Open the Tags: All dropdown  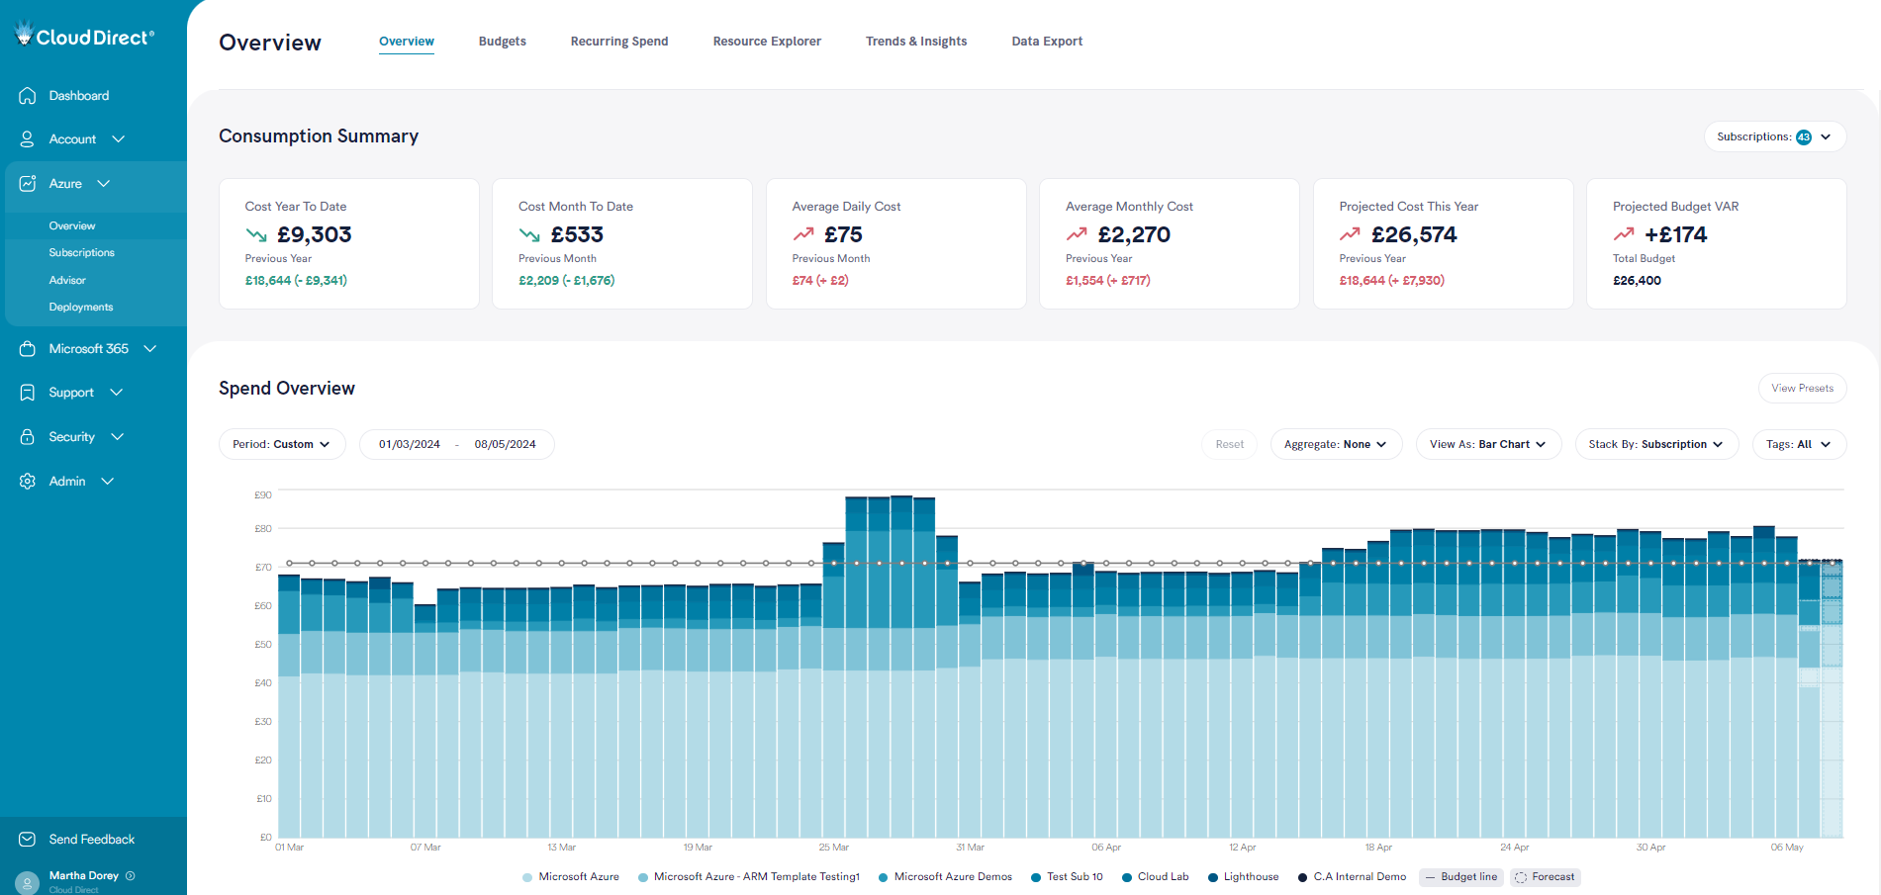1799,445
